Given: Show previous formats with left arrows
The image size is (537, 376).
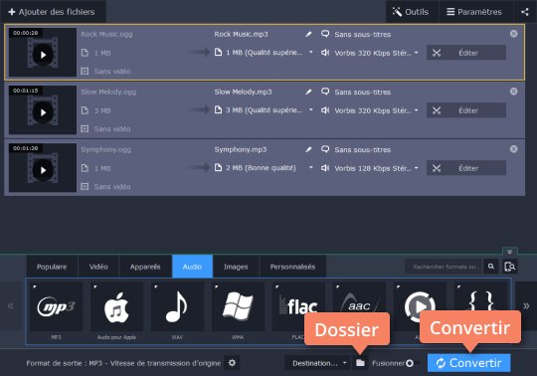Looking at the screenshot, I should 11,305.
